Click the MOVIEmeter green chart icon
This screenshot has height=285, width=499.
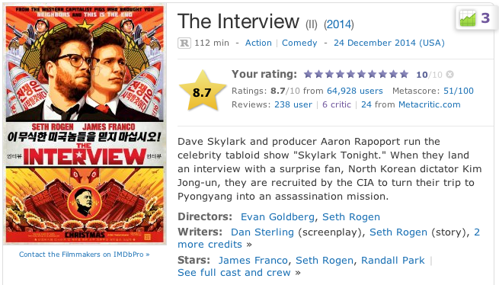(468, 18)
